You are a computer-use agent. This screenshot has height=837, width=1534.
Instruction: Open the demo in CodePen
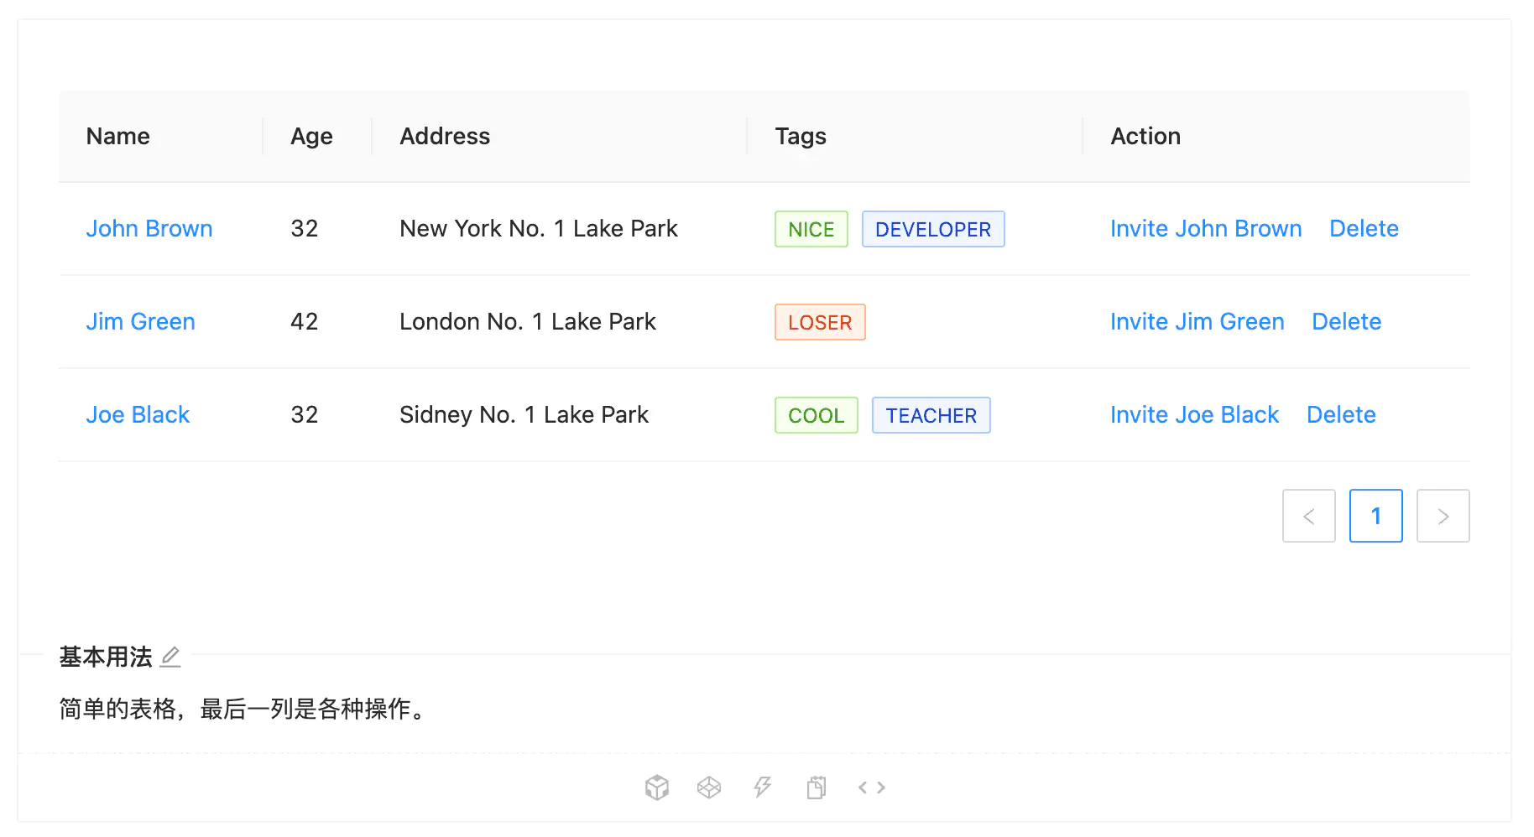(709, 787)
